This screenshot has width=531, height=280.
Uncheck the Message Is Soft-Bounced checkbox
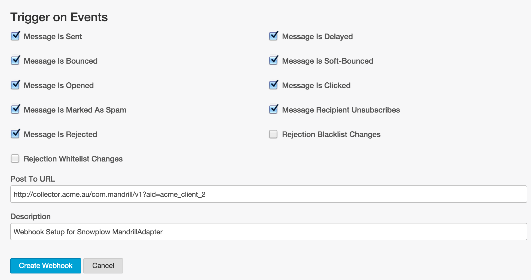tap(273, 61)
